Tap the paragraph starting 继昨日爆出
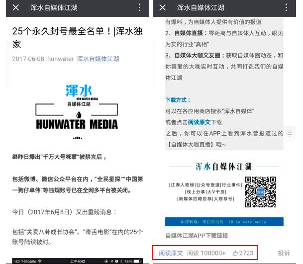Image resolution: width=303 pixels, height=264 pixels. (x=59, y=157)
